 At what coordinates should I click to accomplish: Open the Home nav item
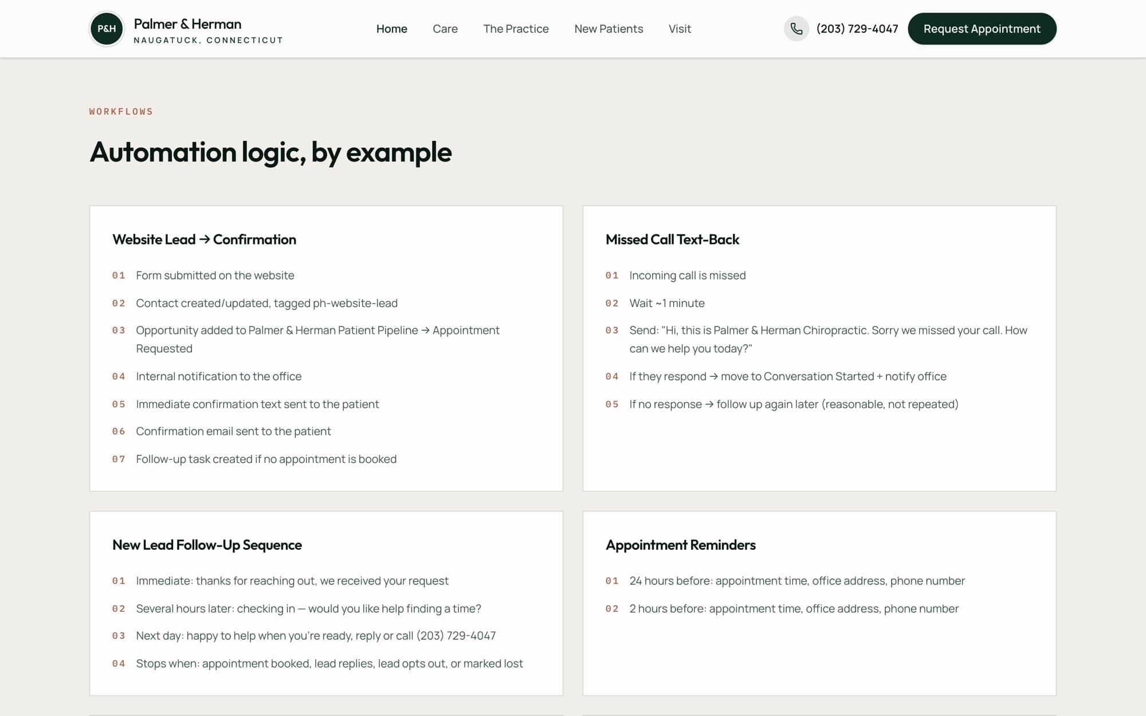click(392, 29)
